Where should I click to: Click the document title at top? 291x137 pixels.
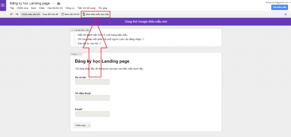point(30,3)
